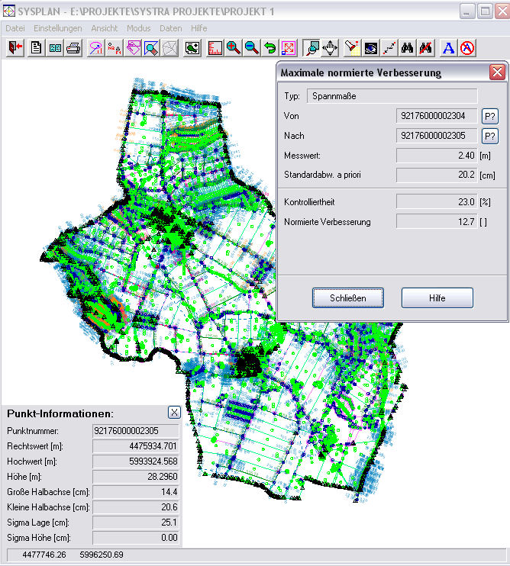510x566 pixels.
Task: Click the Punktnummer value field
Action: click(135, 431)
